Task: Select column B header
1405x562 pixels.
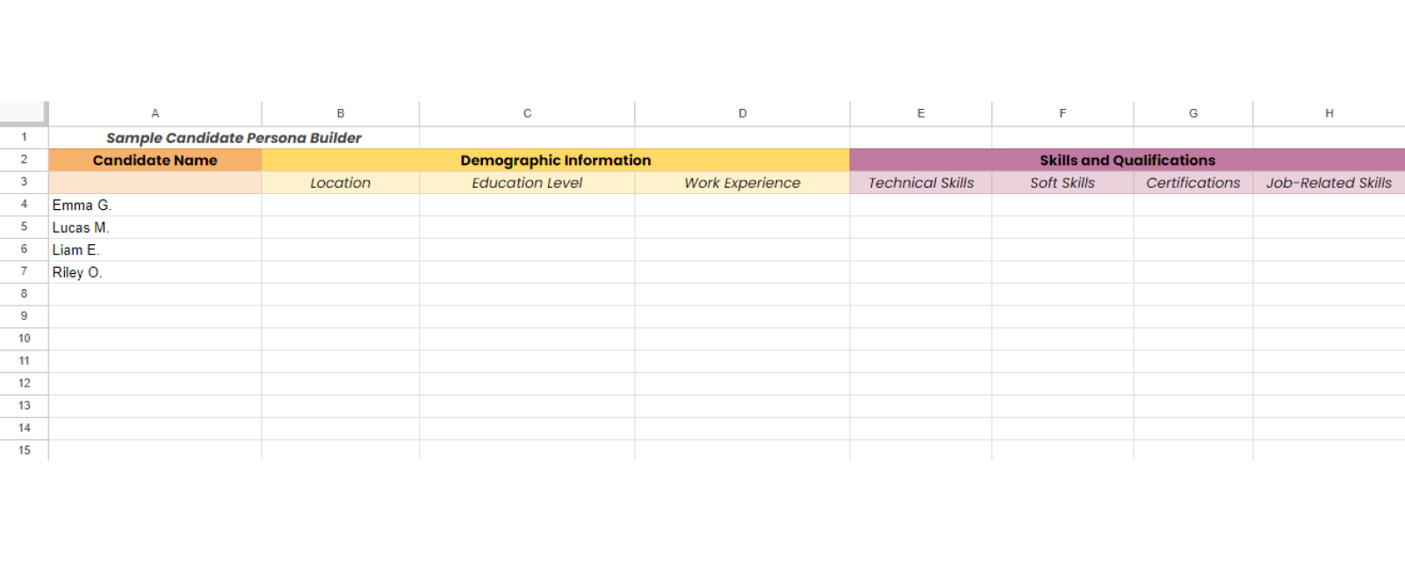Action: click(340, 113)
